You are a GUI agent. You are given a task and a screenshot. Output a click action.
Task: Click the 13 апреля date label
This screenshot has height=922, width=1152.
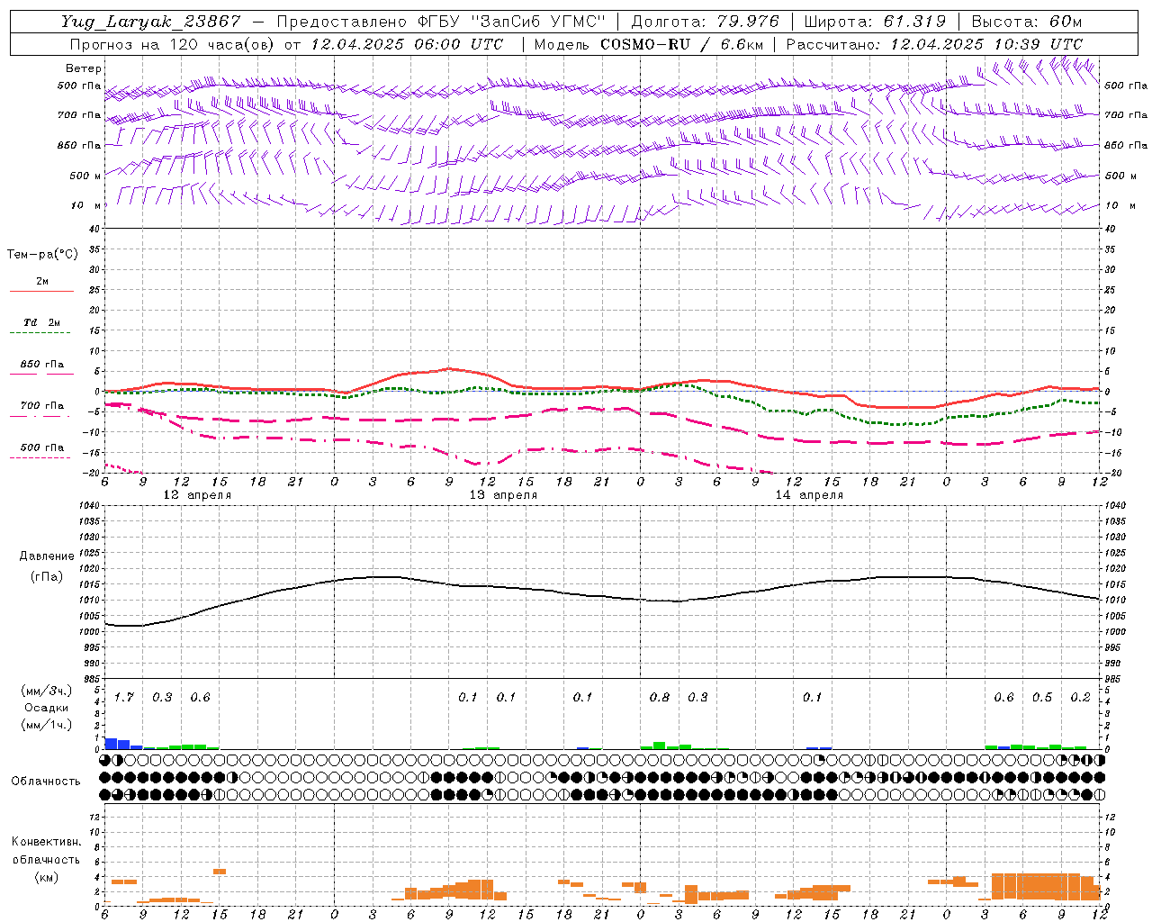503,495
